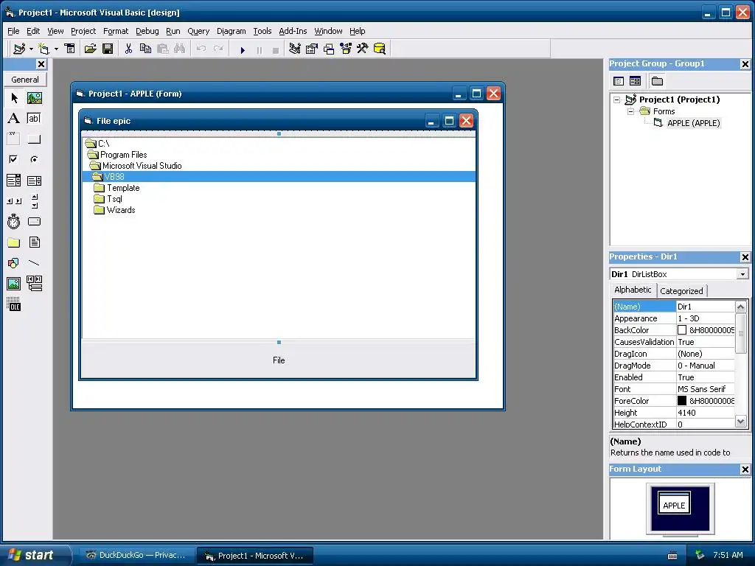The width and height of the screenshot is (755, 566).
Task: Select the Line control in the toolbox
Action: [x=34, y=263]
